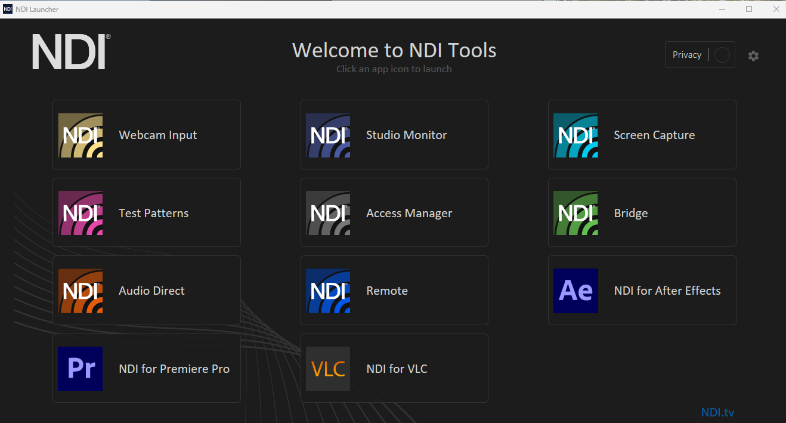Click the "NDI for VLC" label
Viewport: 786px width, 423px height.
[397, 369]
